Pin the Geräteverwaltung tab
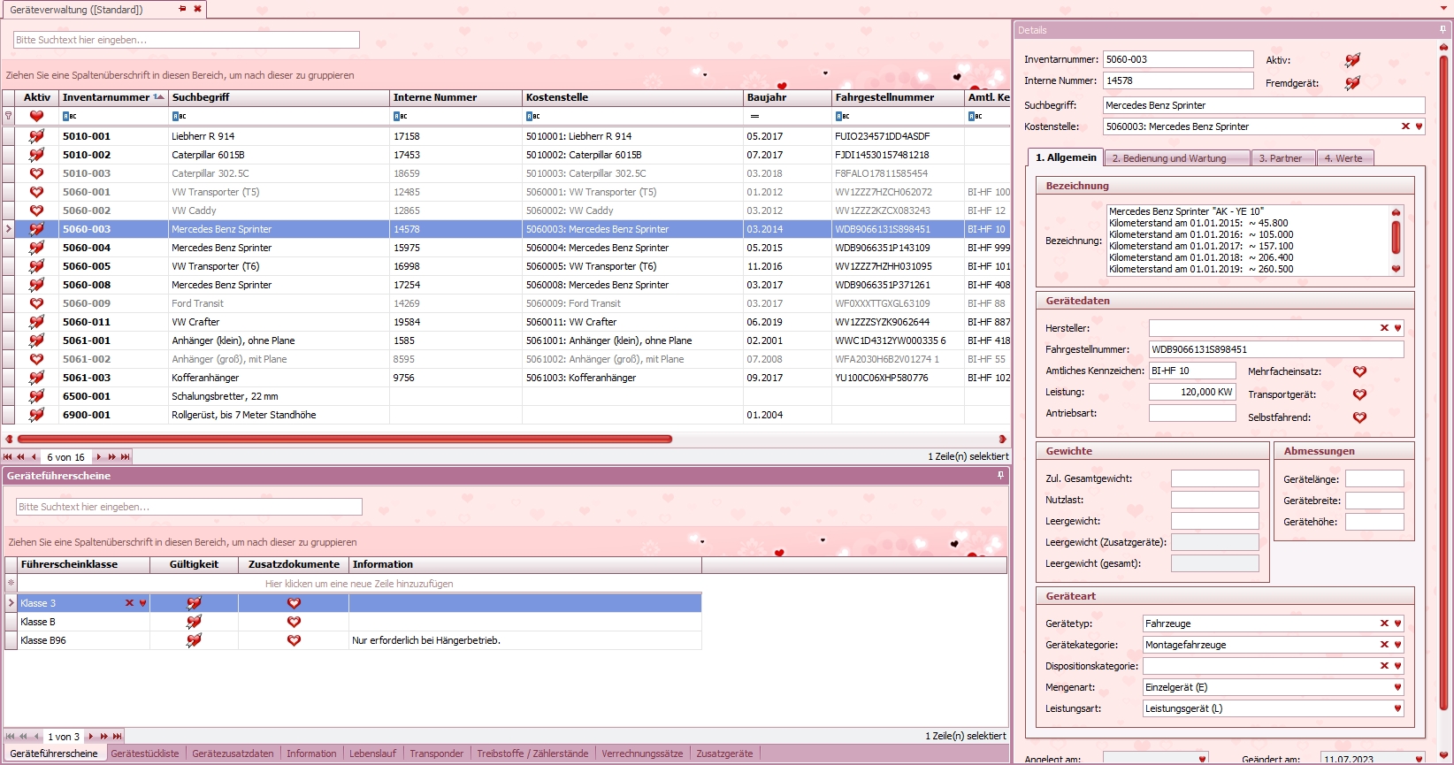The image size is (1454, 765). [x=182, y=9]
